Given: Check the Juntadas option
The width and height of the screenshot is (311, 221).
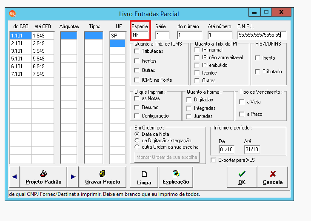Looking at the screenshot, I should [x=189, y=116].
